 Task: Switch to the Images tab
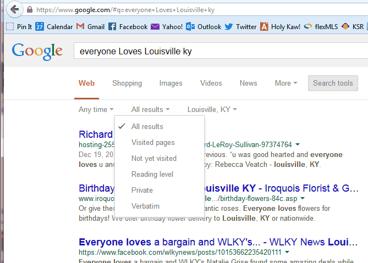coord(171,83)
